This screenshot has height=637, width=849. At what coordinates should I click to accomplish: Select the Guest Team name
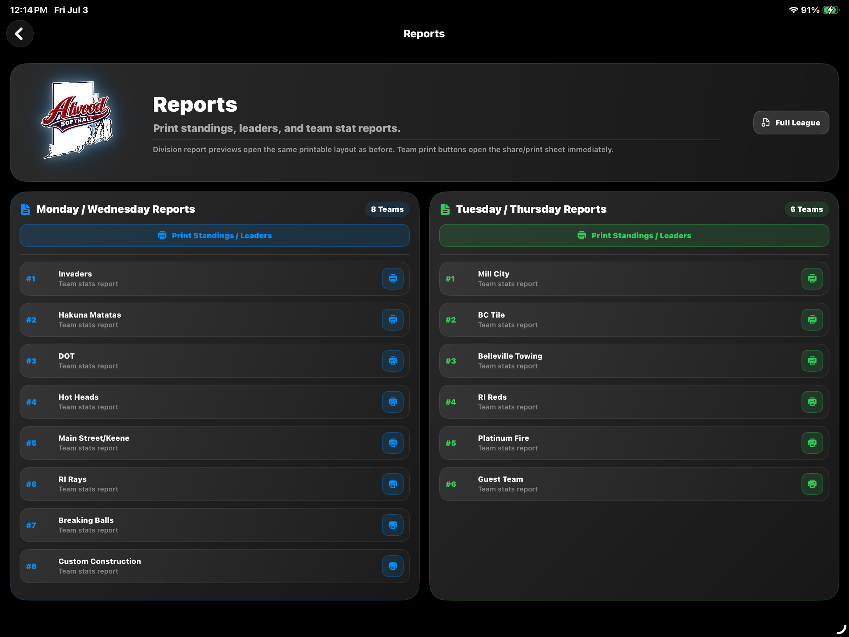click(x=500, y=480)
